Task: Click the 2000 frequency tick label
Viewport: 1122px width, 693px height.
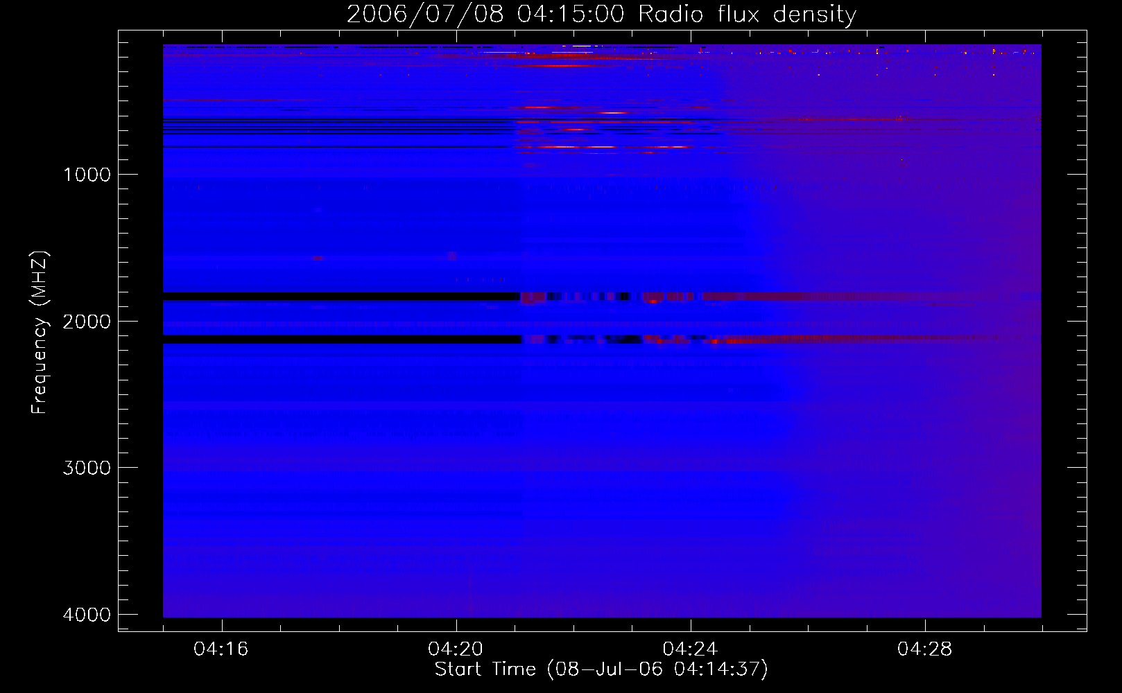Action: [x=87, y=321]
